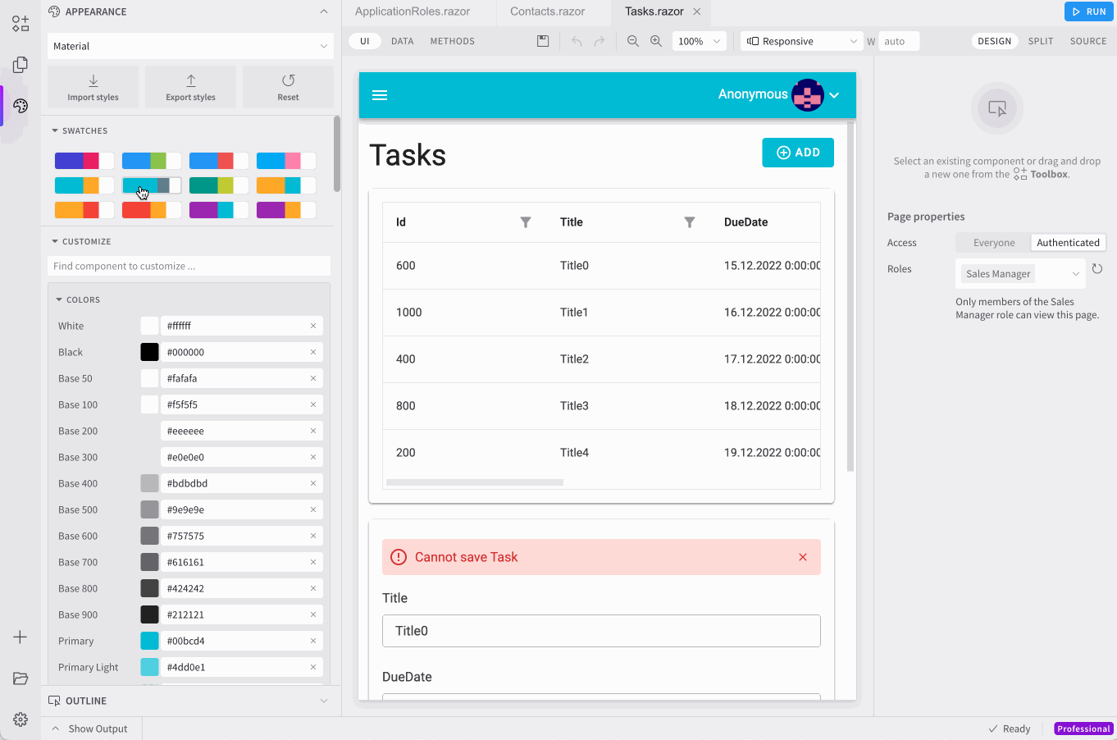This screenshot has width=1117, height=740.
Task: Click the RUN button
Action: pyautogui.click(x=1089, y=11)
